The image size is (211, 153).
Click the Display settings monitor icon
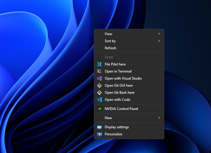[x=99, y=127]
